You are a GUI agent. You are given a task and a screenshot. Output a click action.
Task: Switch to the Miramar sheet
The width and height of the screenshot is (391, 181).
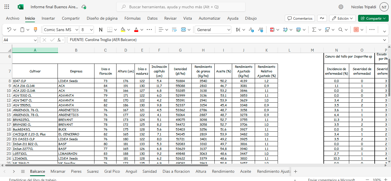[58, 171]
